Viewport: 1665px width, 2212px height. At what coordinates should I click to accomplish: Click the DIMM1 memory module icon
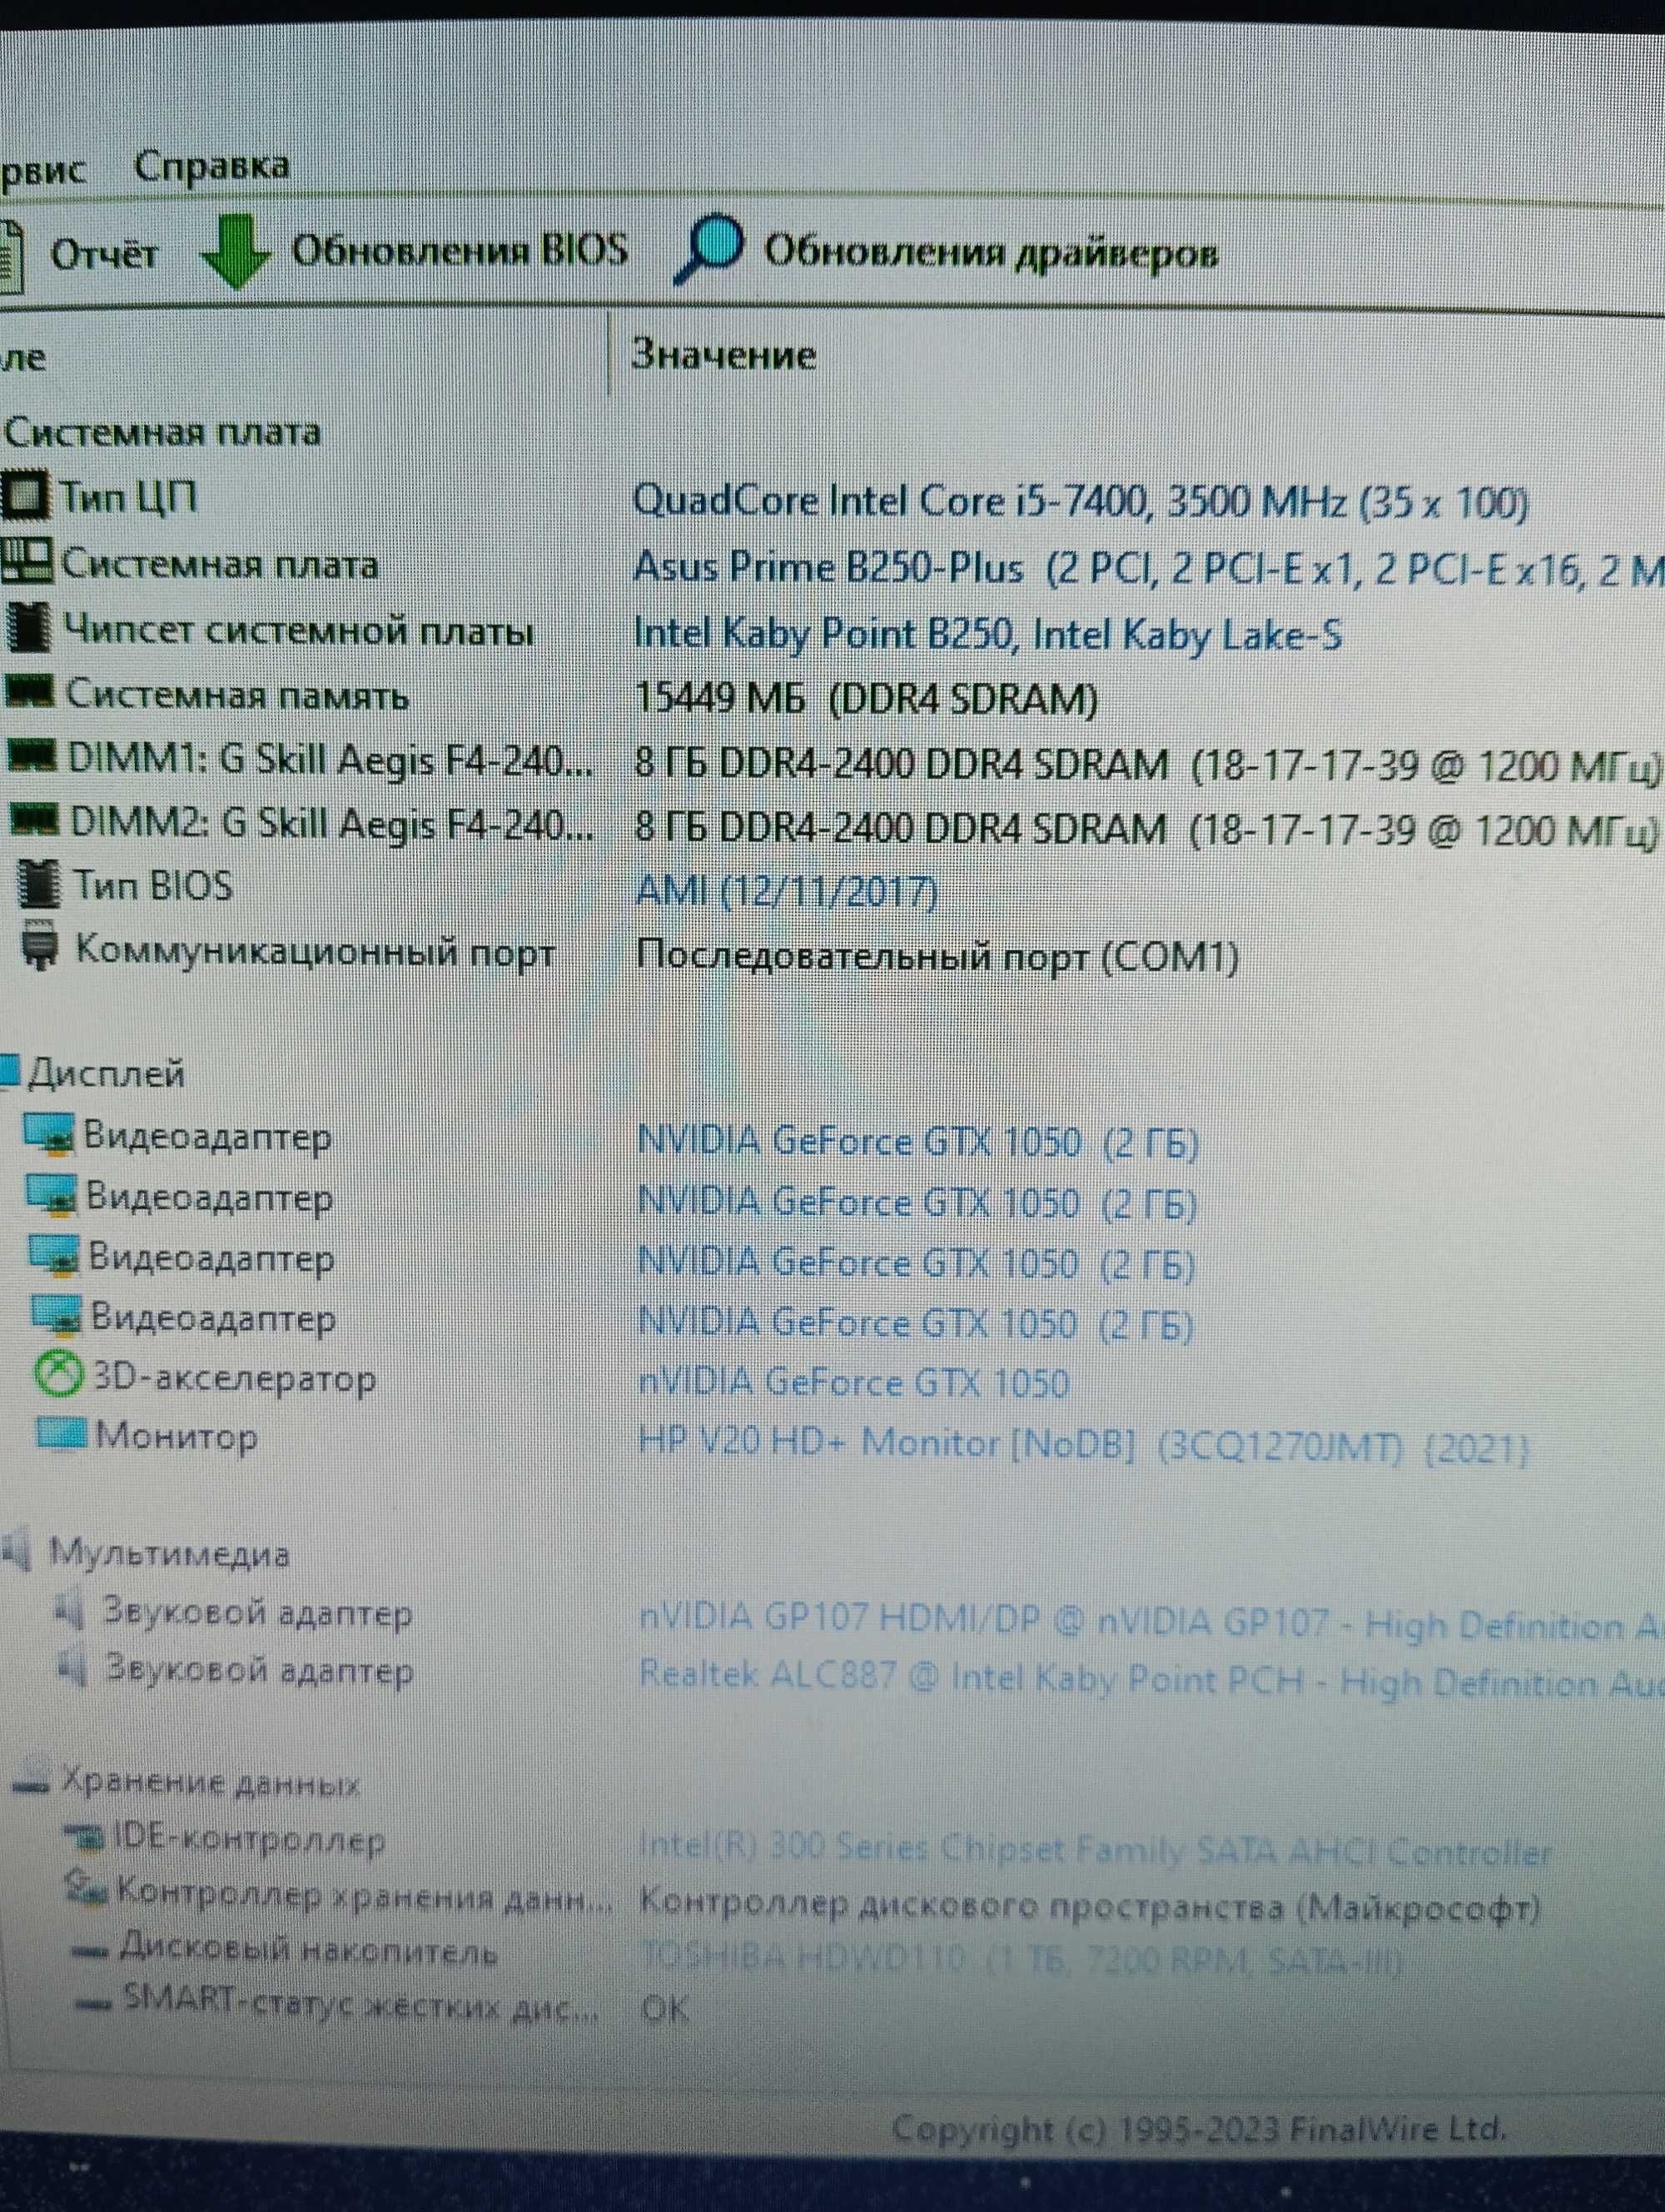pos(31,755)
